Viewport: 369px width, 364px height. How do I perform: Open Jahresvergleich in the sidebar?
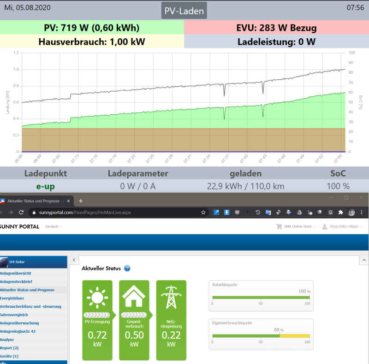(x=14, y=315)
